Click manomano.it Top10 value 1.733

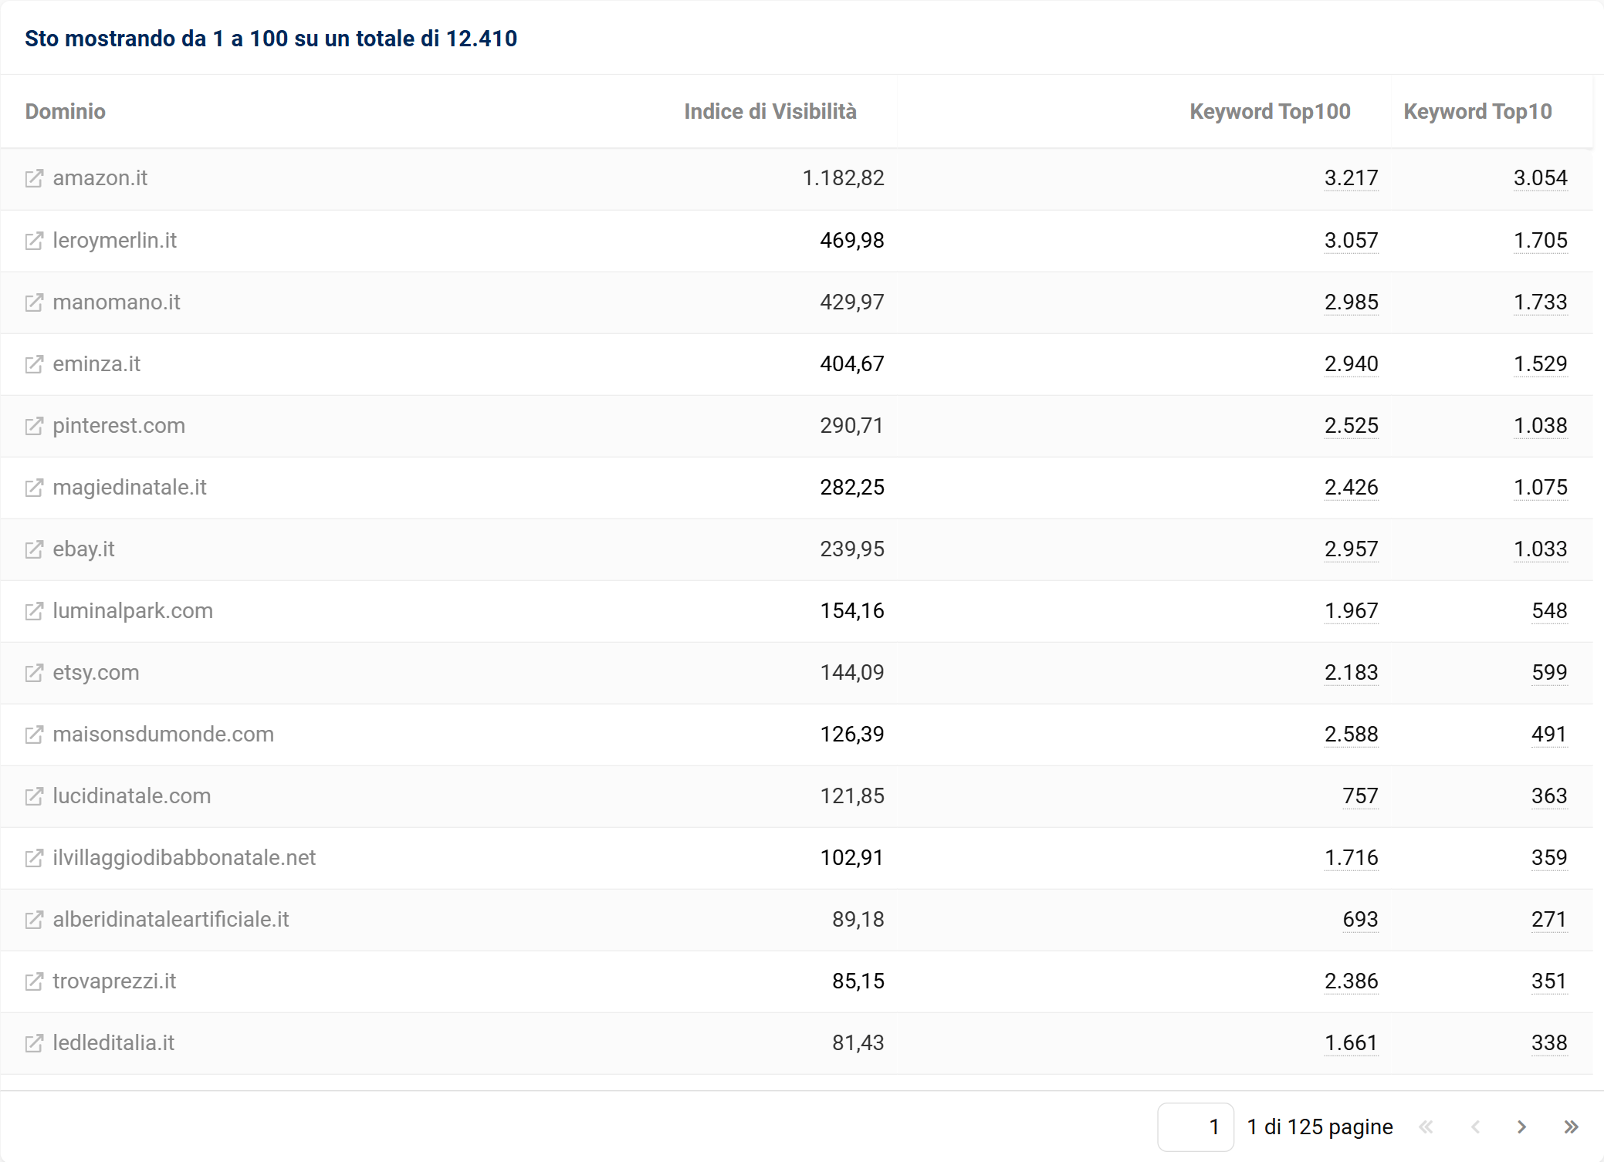click(1541, 302)
